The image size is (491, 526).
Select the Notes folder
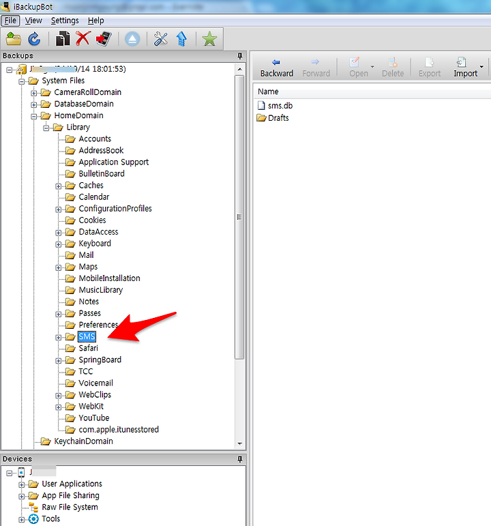click(x=89, y=302)
